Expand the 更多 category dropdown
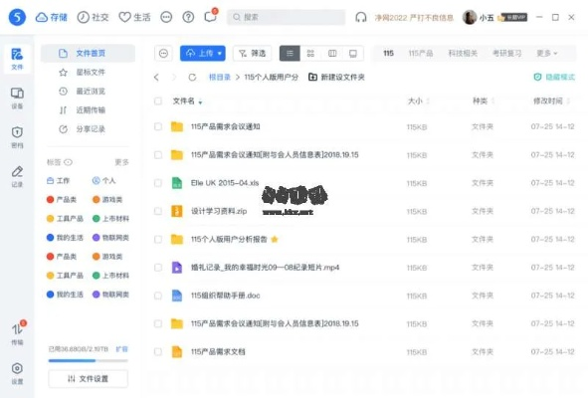This screenshot has height=398, width=588. click(547, 54)
